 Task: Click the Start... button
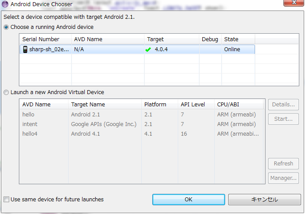283,119
